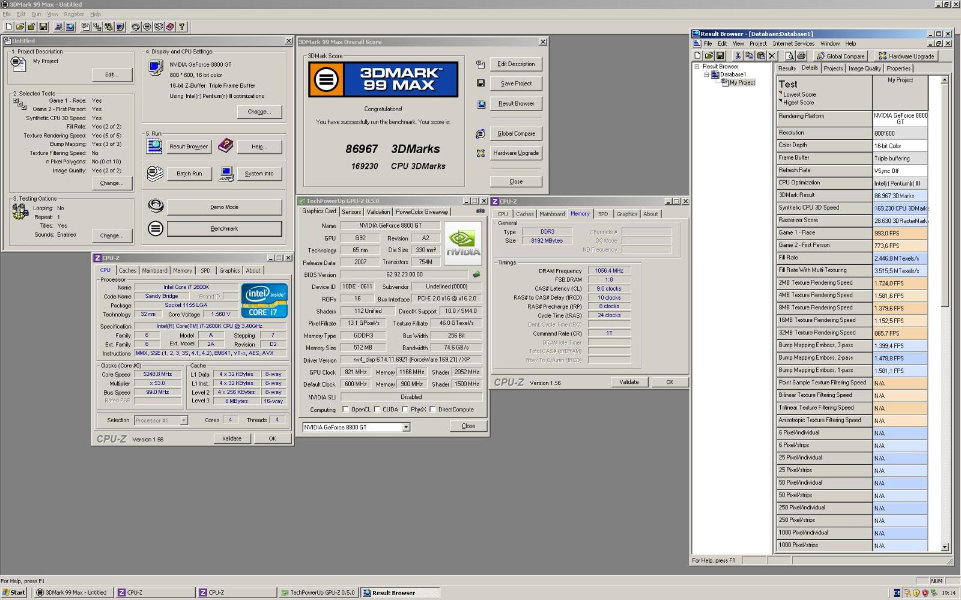Image resolution: width=961 pixels, height=600 pixels.
Task: Click the System Info computer icon in 3DMark toolbar
Action: tap(58, 26)
